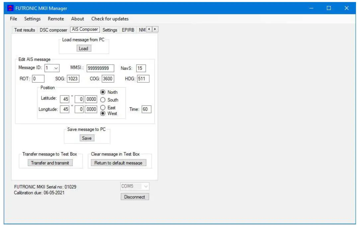Click the Longitude degrees field
Image resolution: width=358 pixels, height=227 pixels.
65,109
